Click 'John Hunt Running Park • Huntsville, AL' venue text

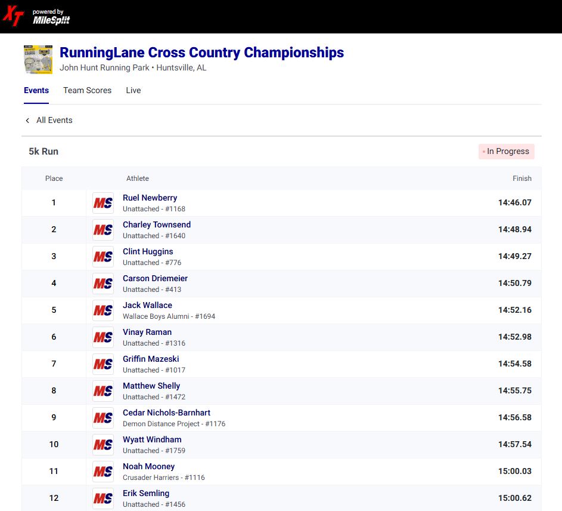pyautogui.click(x=133, y=68)
